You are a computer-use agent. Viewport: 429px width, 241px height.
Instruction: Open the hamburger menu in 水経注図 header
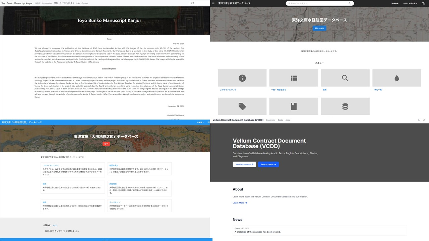[x=213, y=3]
